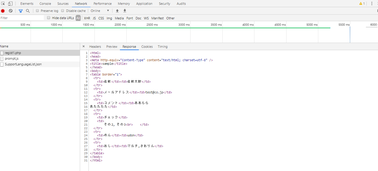Check the Disable cache option

63,11
